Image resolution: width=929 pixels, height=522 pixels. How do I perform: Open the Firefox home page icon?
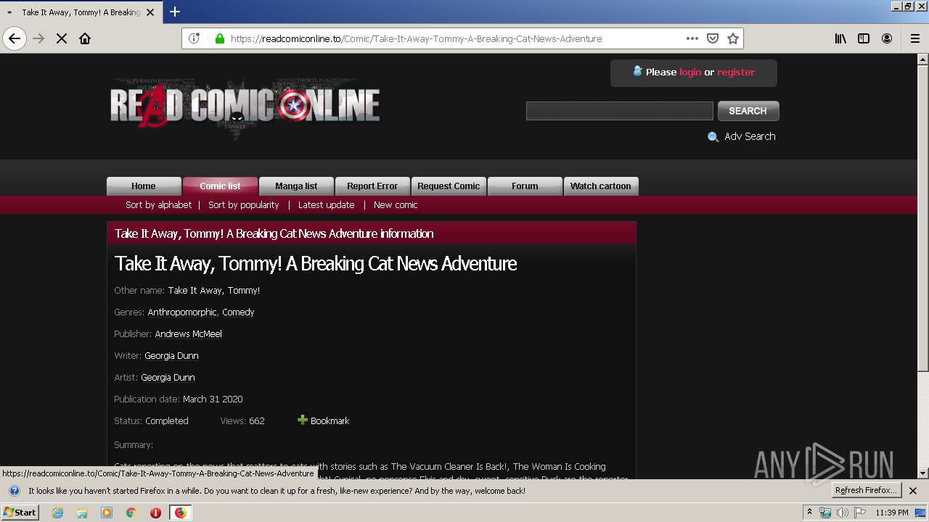point(85,38)
